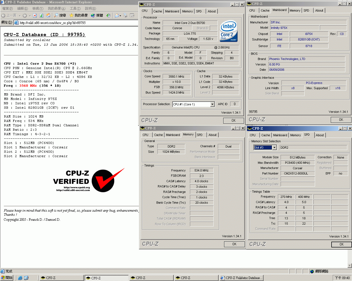Switch to Cache tab in the Processor window
This screenshot has width=352, height=281.
[x=158, y=11]
